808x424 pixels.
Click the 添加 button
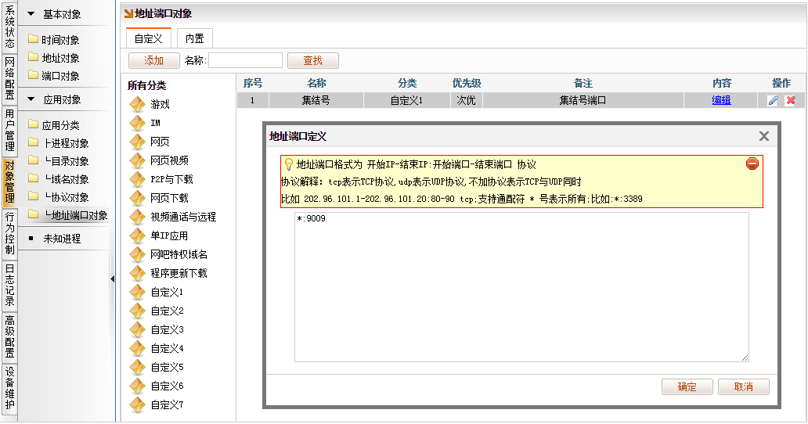tap(153, 61)
